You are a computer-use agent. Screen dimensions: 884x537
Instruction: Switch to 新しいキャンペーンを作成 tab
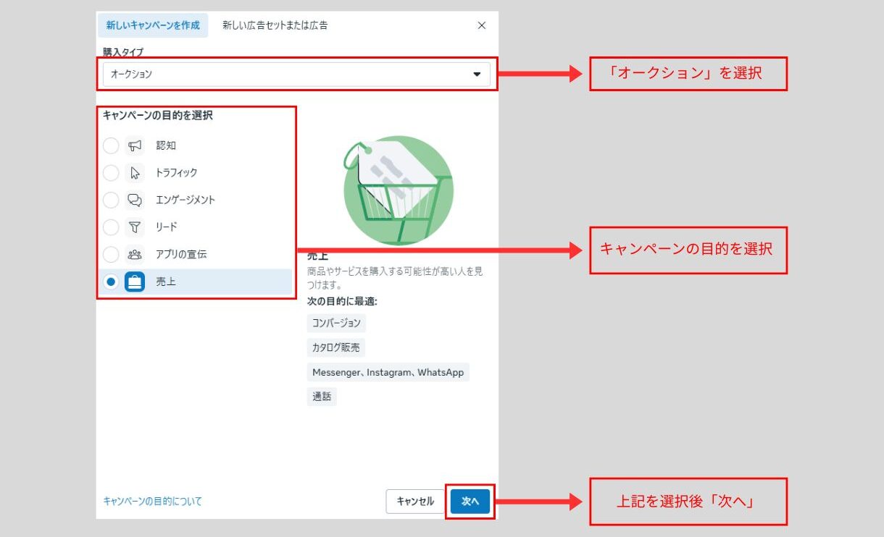click(x=153, y=25)
